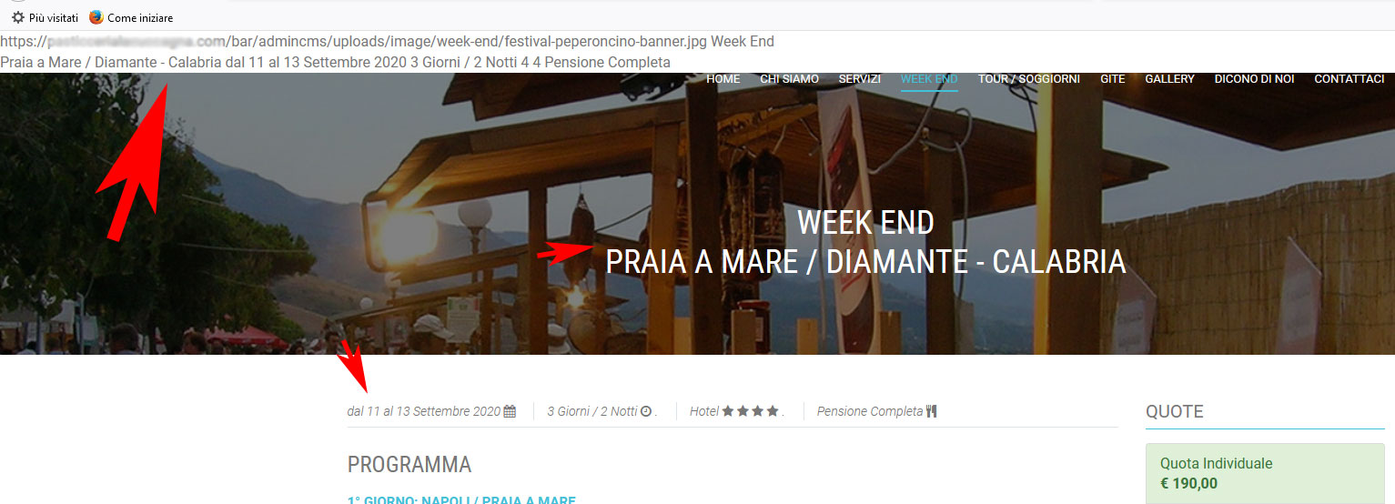1395x504 pixels.
Task: Select the WEEK END menu item
Action: (929, 79)
